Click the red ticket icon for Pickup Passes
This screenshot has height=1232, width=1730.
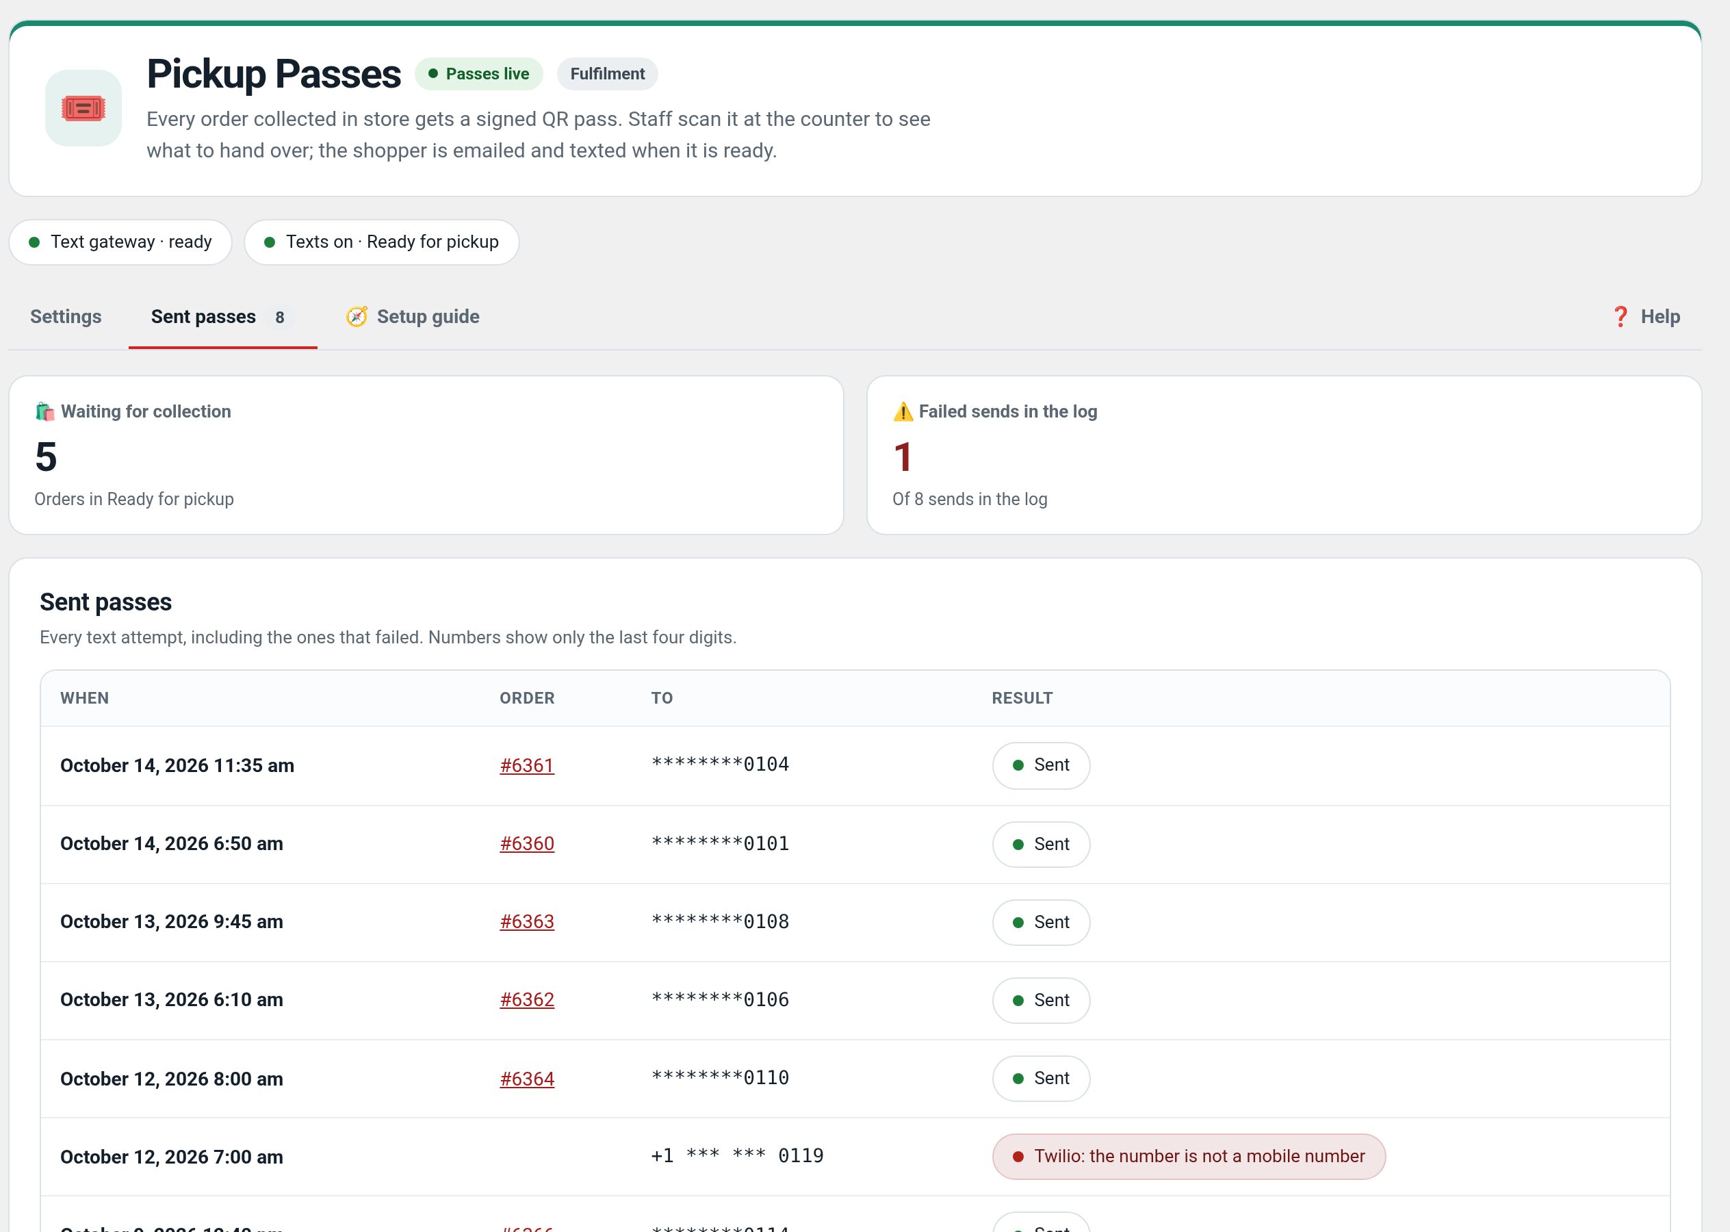coord(83,108)
